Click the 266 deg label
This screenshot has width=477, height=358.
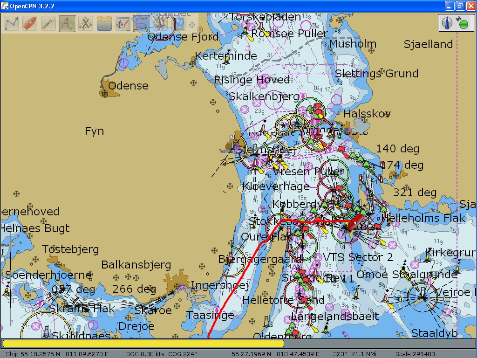[x=135, y=289]
